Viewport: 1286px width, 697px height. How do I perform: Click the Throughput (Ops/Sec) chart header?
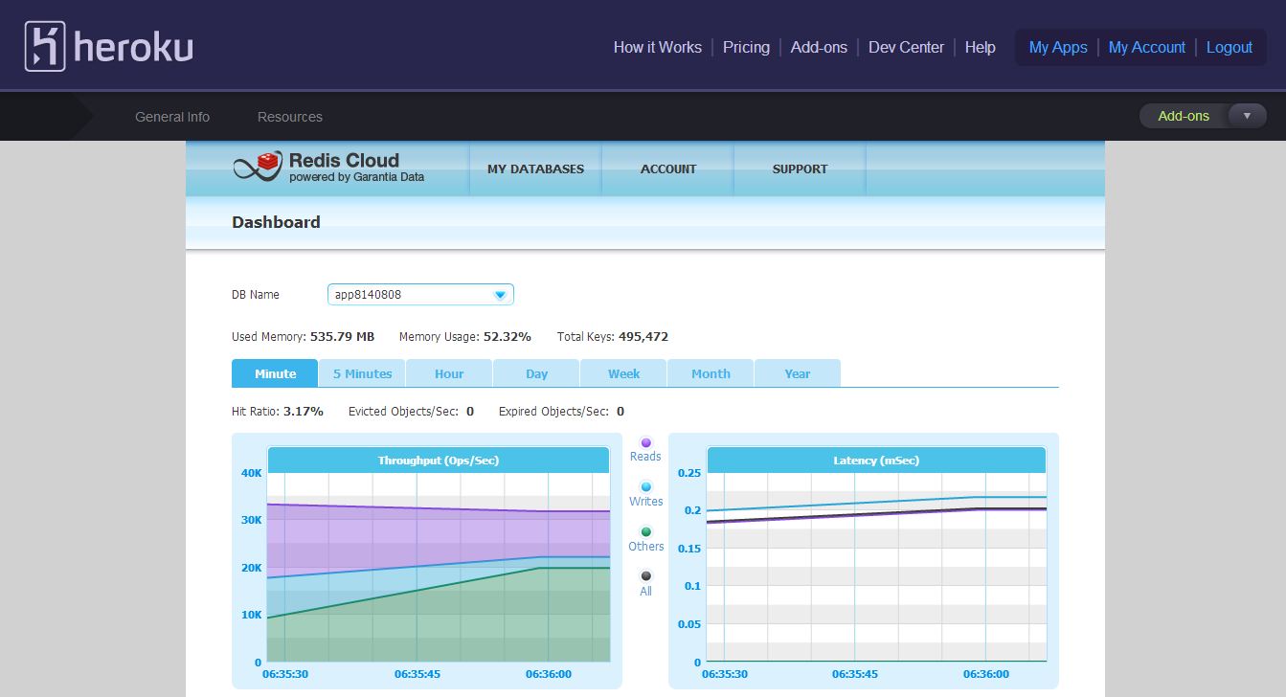[439, 461]
